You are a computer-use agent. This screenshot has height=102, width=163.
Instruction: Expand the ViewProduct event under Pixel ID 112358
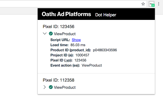click(x=45, y=87)
